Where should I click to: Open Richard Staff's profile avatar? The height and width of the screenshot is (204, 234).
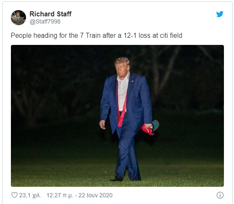point(18,18)
